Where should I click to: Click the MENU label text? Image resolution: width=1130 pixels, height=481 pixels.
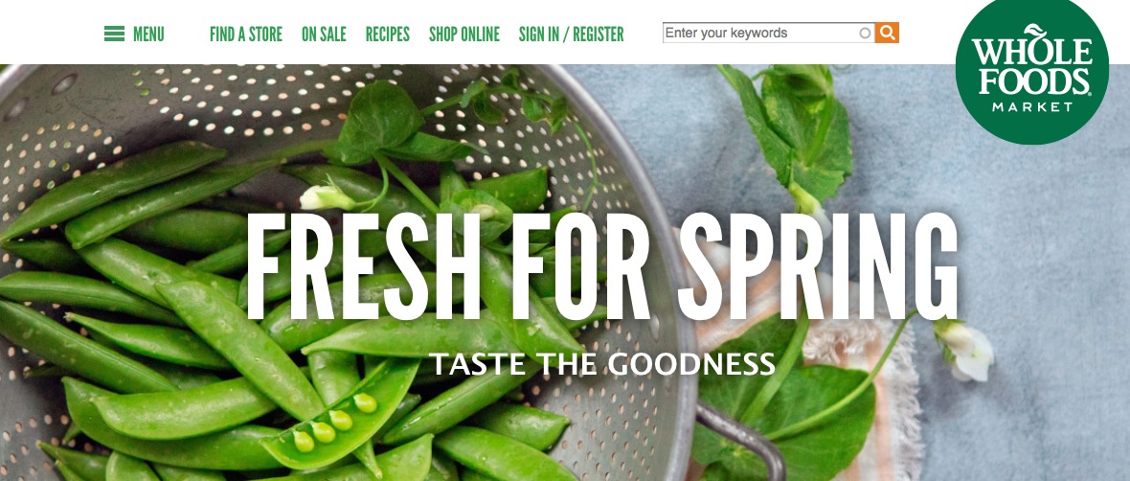(x=148, y=34)
